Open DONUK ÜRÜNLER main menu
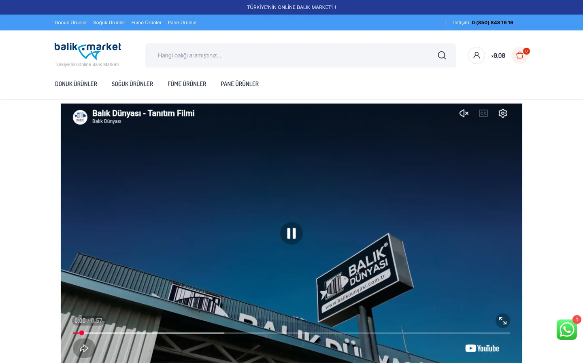This screenshot has width=583, height=364. (x=76, y=84)
